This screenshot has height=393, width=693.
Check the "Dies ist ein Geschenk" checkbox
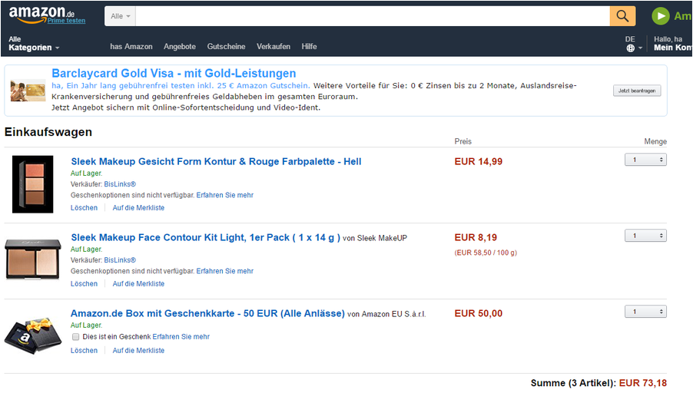click(x=75, y=337)
